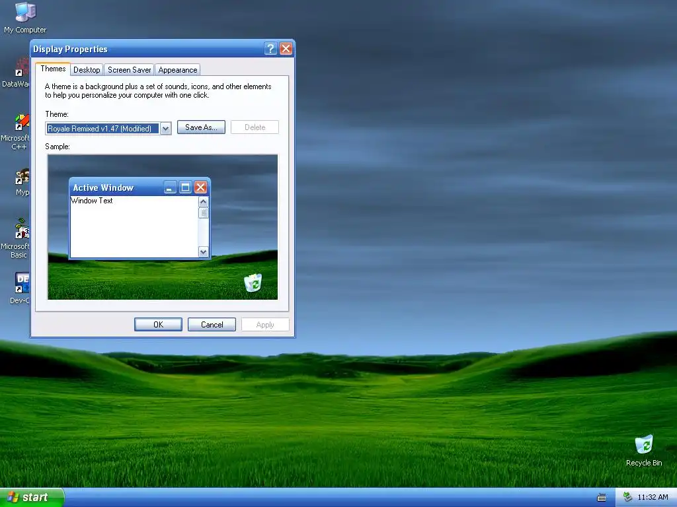Click the "Window Text" sample text
Image resolution: width=677 pixels, height=507 pixels.
pyautogui.click(x=91, y=201)
